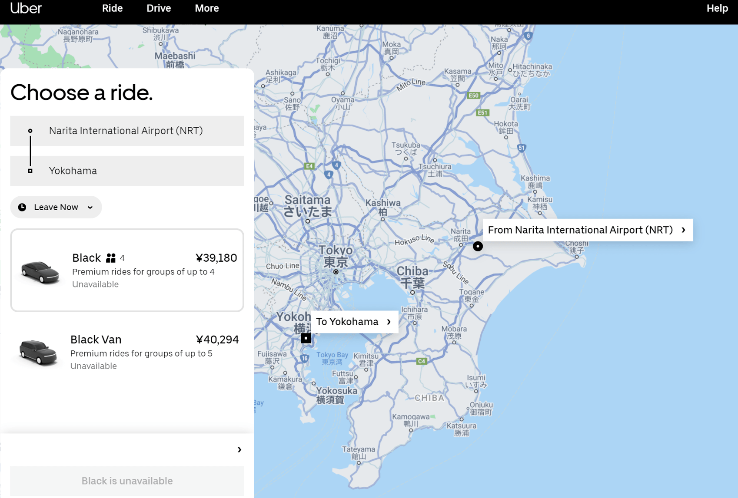Click the Saitama label on map

point(308,206)
